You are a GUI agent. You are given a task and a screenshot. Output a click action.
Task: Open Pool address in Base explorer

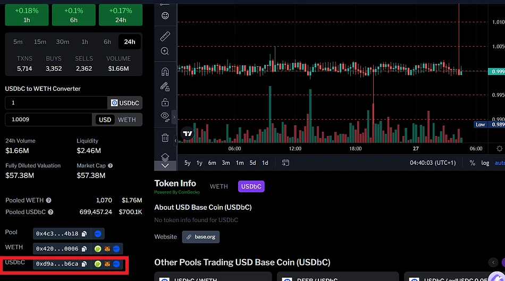tap(98, 234)
